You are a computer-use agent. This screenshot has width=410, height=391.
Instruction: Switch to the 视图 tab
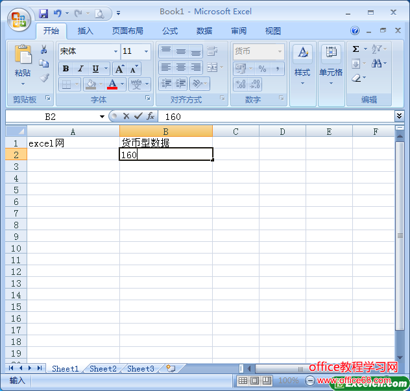tap(273, 31)
